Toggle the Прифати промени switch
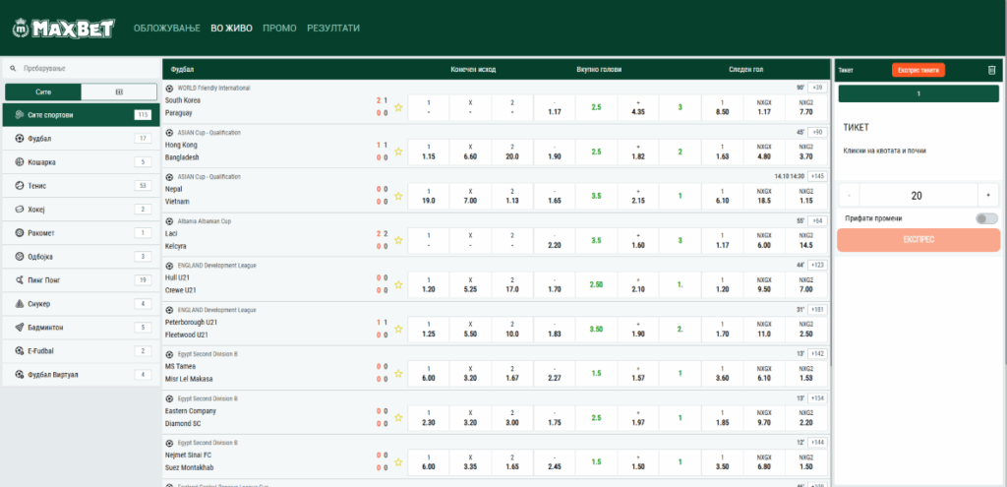The width and height of the screenshot is (1007, 487). (x=986, y=218)
